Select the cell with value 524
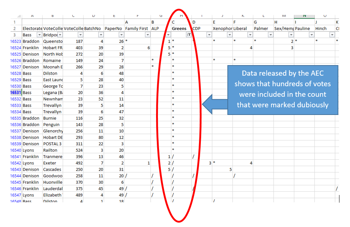 73,151
